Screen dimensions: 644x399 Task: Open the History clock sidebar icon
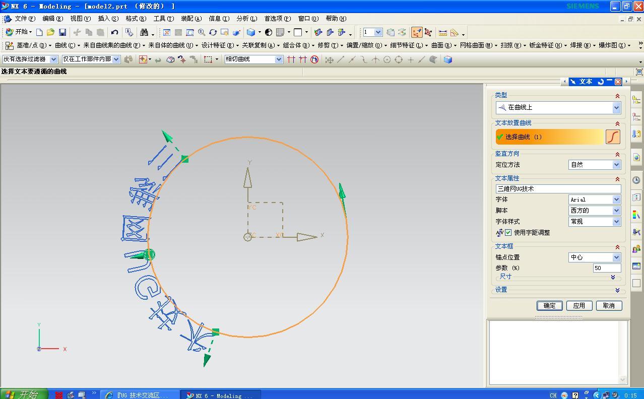coord(636,180)
